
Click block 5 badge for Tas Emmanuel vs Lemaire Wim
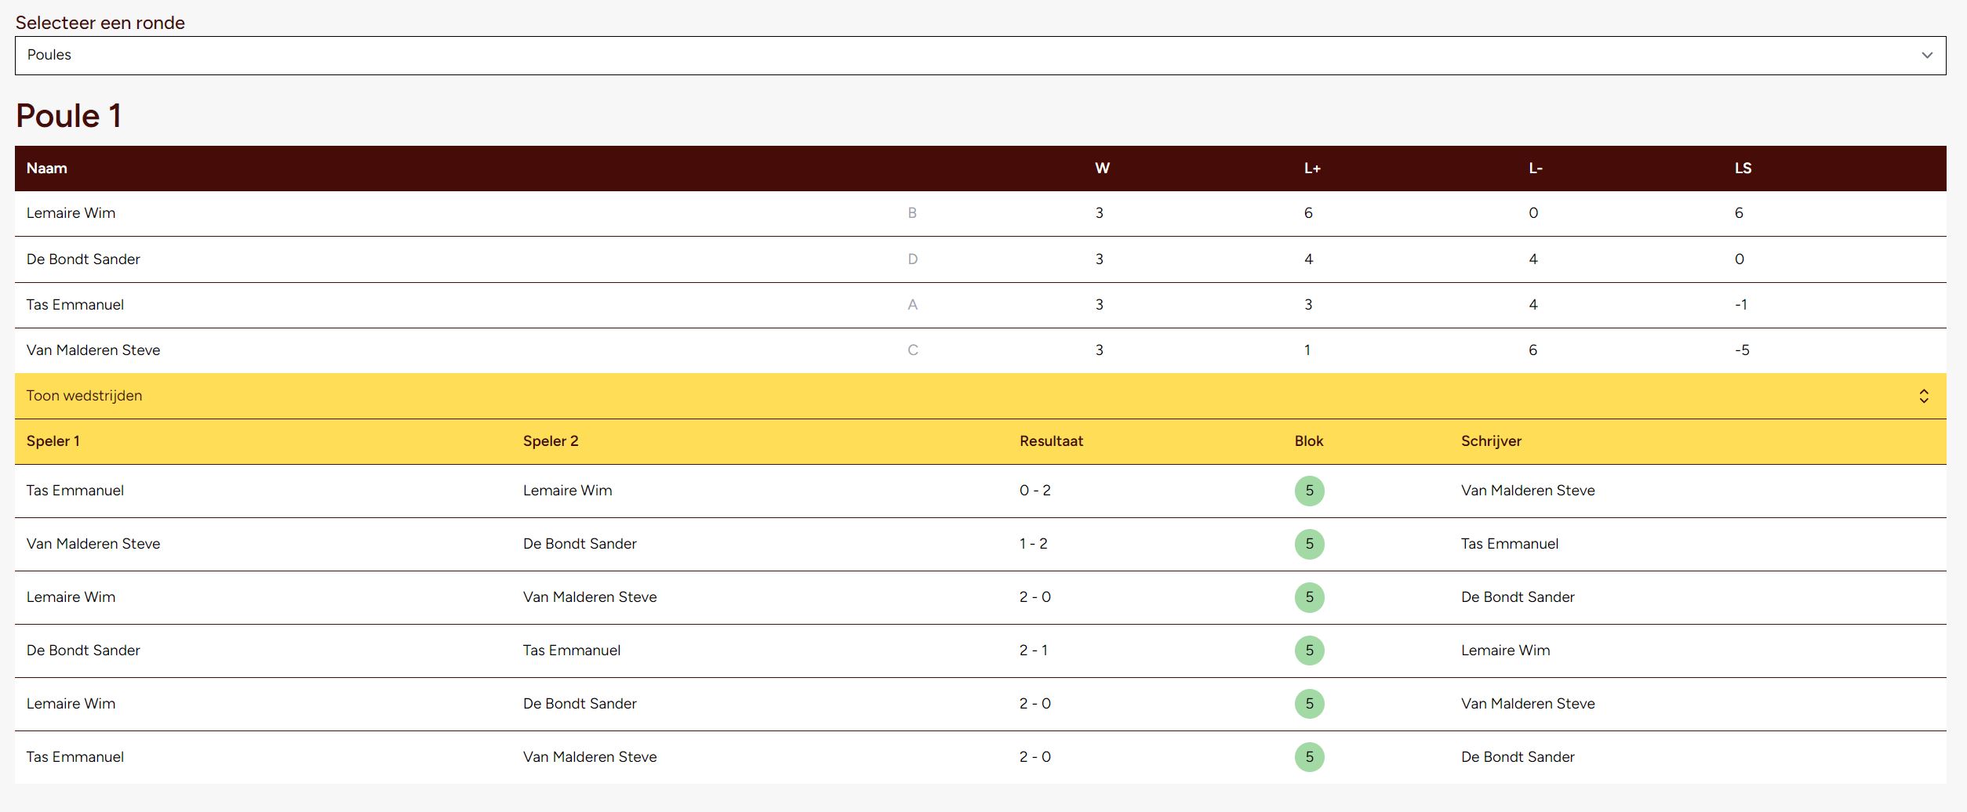point(1309,491)
